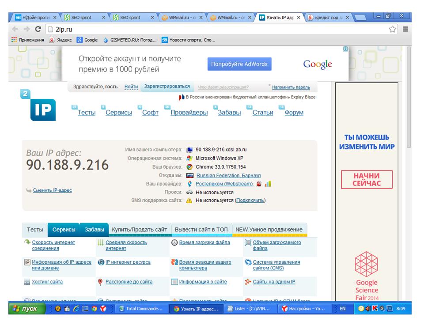Click the icon beside Время реакции вашего компьютера
This screenshot has height=318, width=424.
(174, 262)
